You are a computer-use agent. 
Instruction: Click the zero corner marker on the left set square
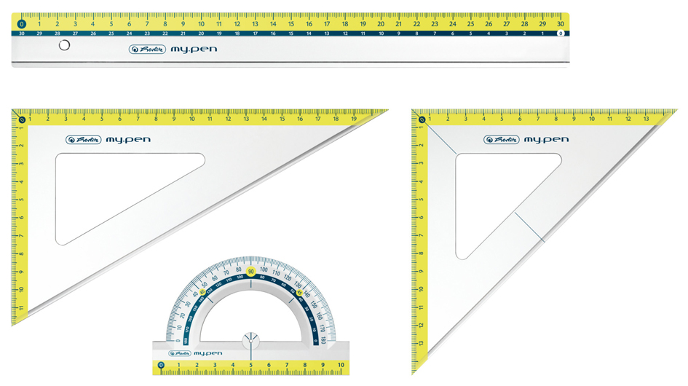[23, 119]
